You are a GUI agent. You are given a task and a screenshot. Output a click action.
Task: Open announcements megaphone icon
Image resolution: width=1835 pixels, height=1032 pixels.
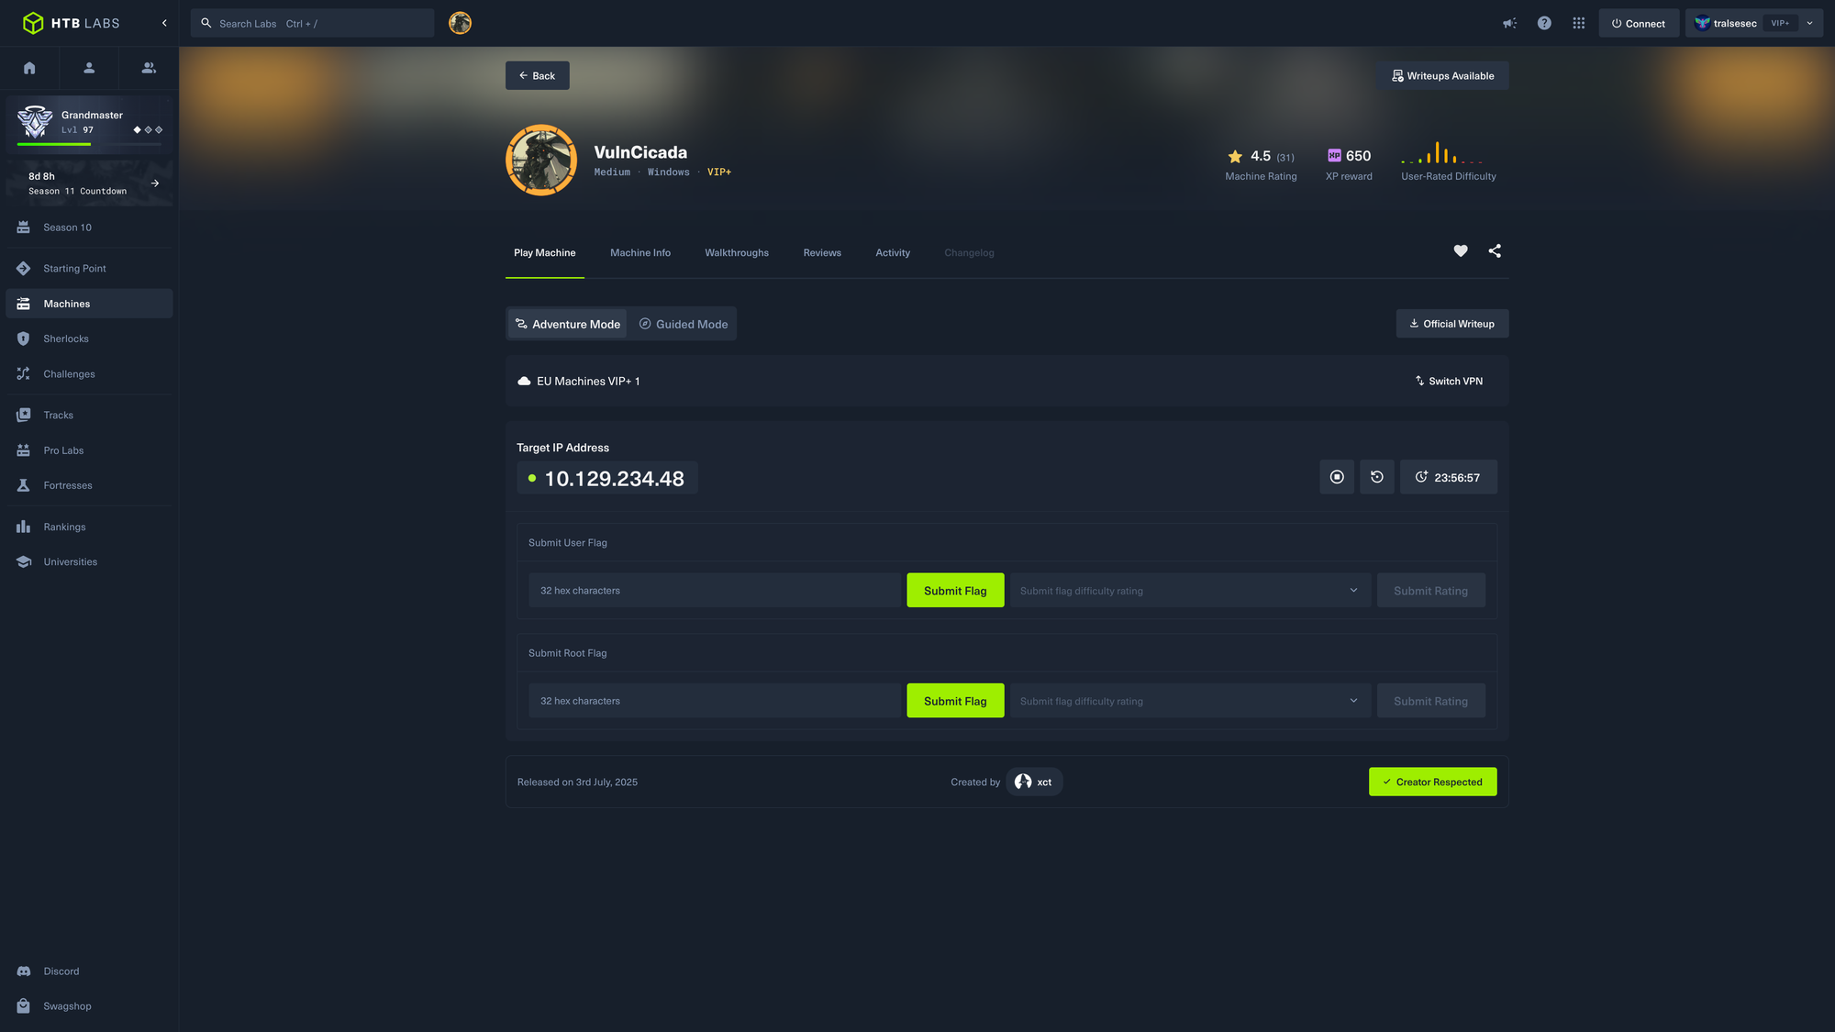pos(1509,23)
